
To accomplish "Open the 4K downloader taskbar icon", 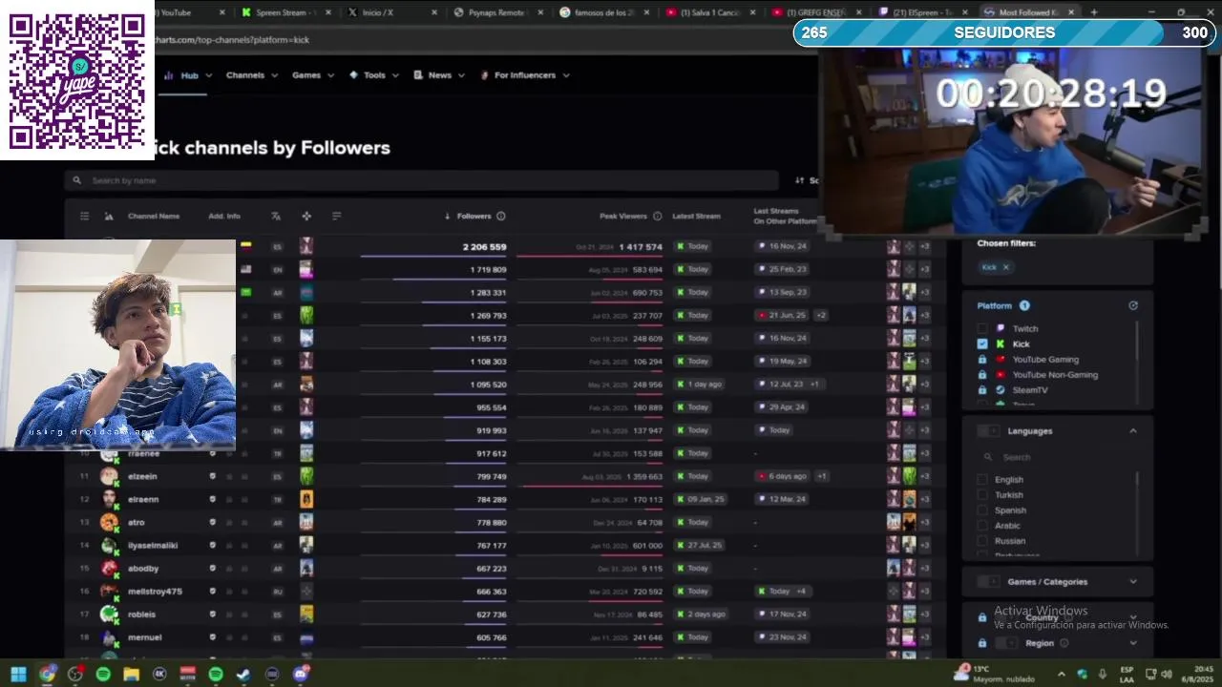I will pos(159,674).
